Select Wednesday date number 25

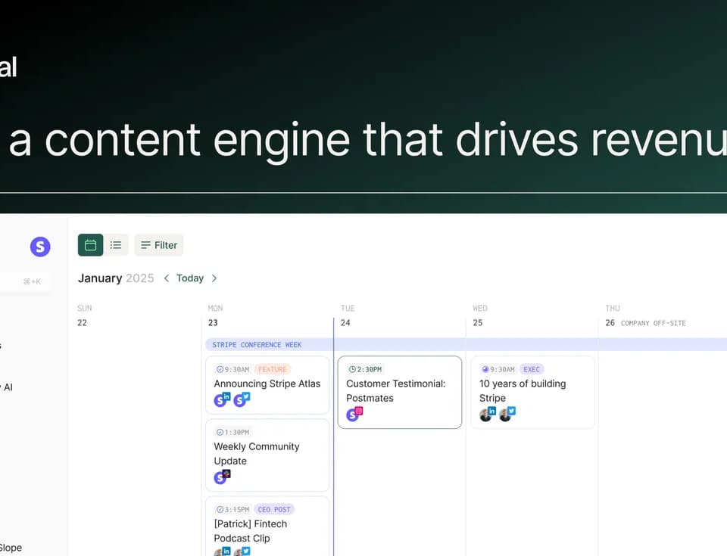click(478, 322)
